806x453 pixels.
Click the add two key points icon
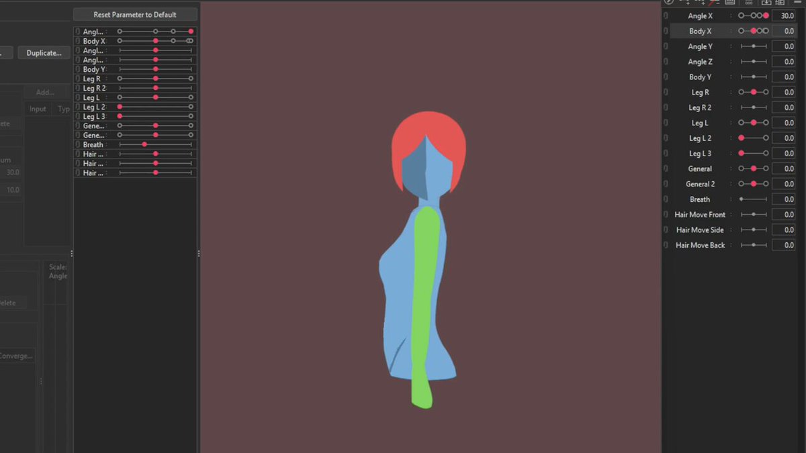click(687, 3)
